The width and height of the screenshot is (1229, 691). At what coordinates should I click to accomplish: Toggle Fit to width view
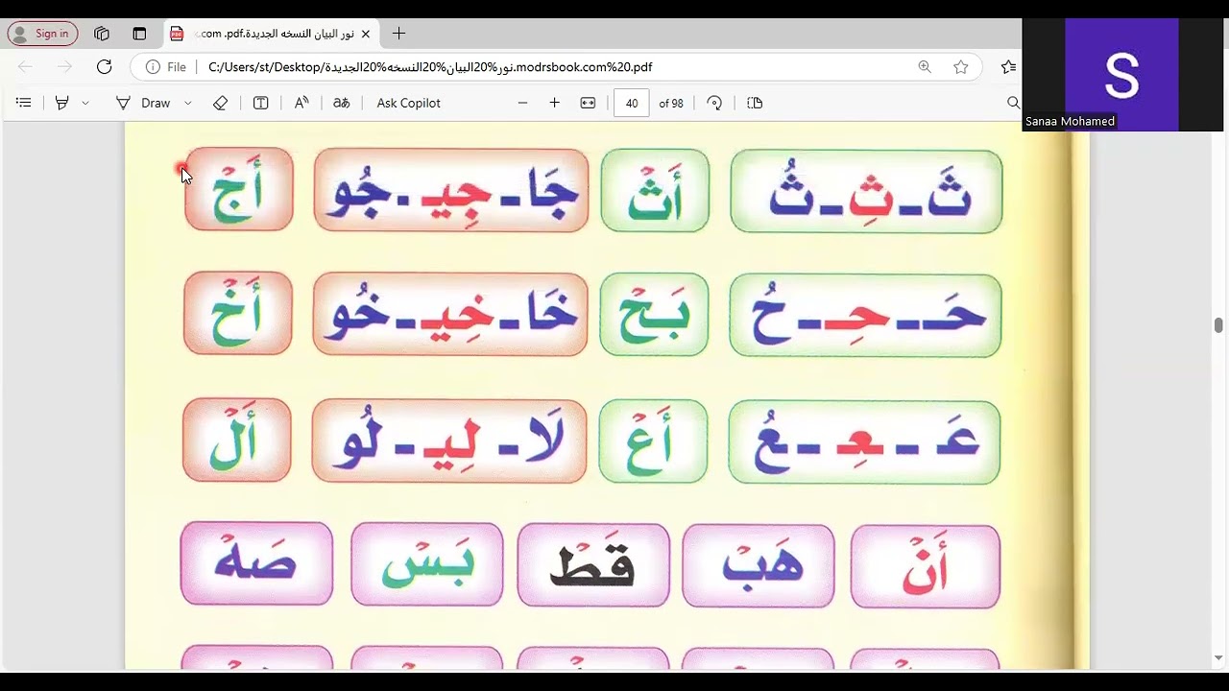pyautogui.click(x=588, y=103)
